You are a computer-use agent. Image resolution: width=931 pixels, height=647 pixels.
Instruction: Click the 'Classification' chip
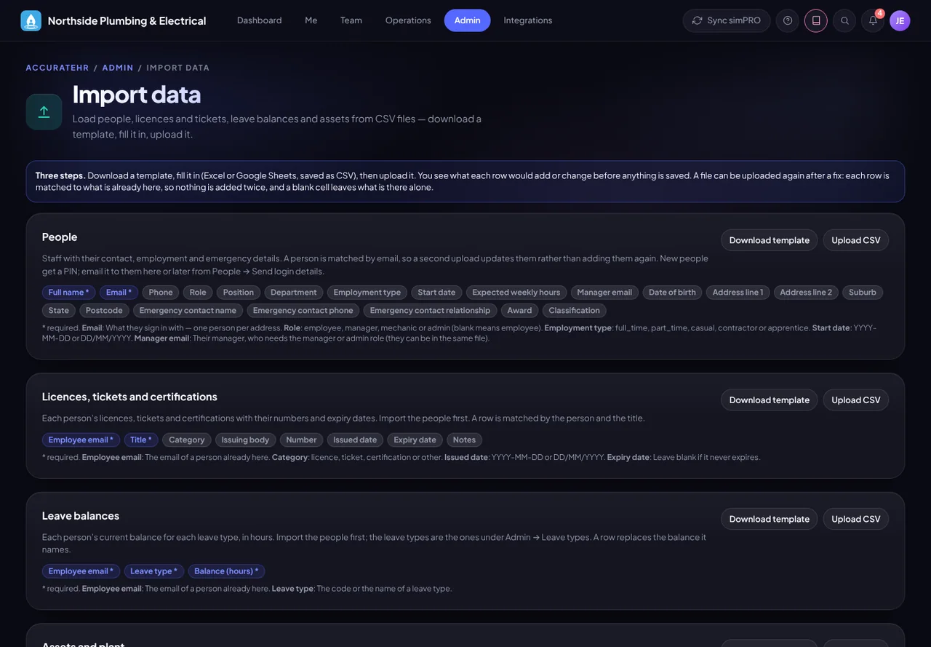coord(575,311)
